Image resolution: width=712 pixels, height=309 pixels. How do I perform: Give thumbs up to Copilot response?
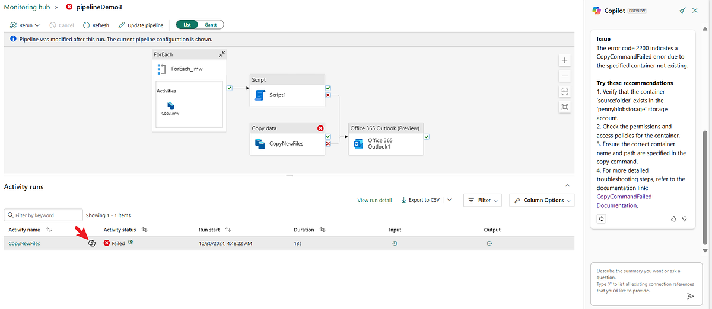(x=673, y=218)
